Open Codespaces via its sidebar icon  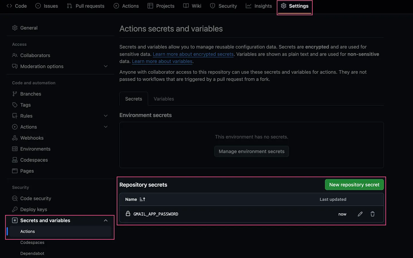15,160
